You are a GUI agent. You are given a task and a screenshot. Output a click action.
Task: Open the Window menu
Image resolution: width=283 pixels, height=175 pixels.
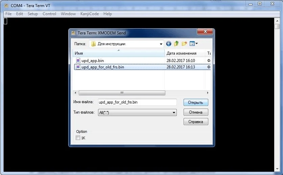pyautogui.click(x=68, y=14)
